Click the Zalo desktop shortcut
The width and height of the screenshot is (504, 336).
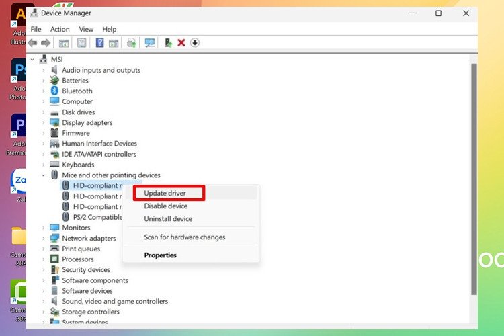19,185
